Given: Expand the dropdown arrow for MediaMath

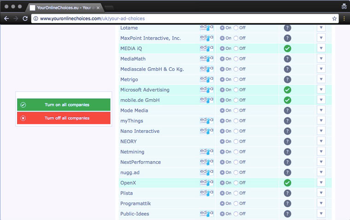Looking at the screenshot, I should tap(321, 59).
